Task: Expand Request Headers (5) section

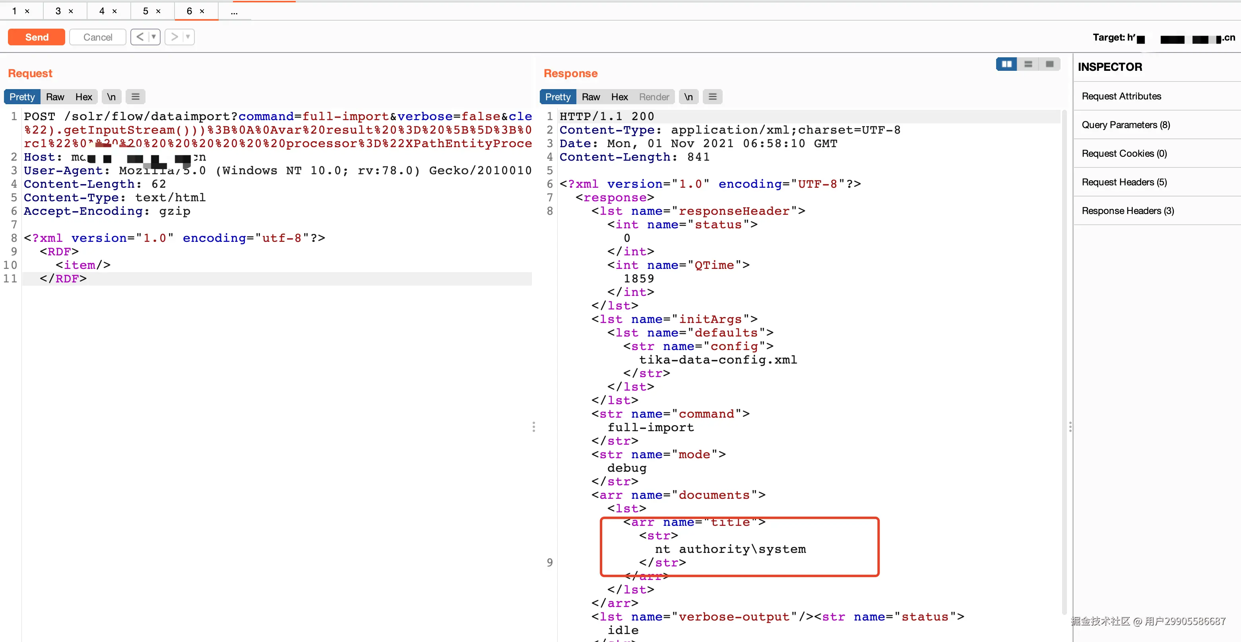Action: (x=1124, y=182)
